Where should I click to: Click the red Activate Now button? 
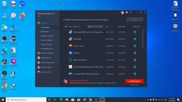click(135, 81)
